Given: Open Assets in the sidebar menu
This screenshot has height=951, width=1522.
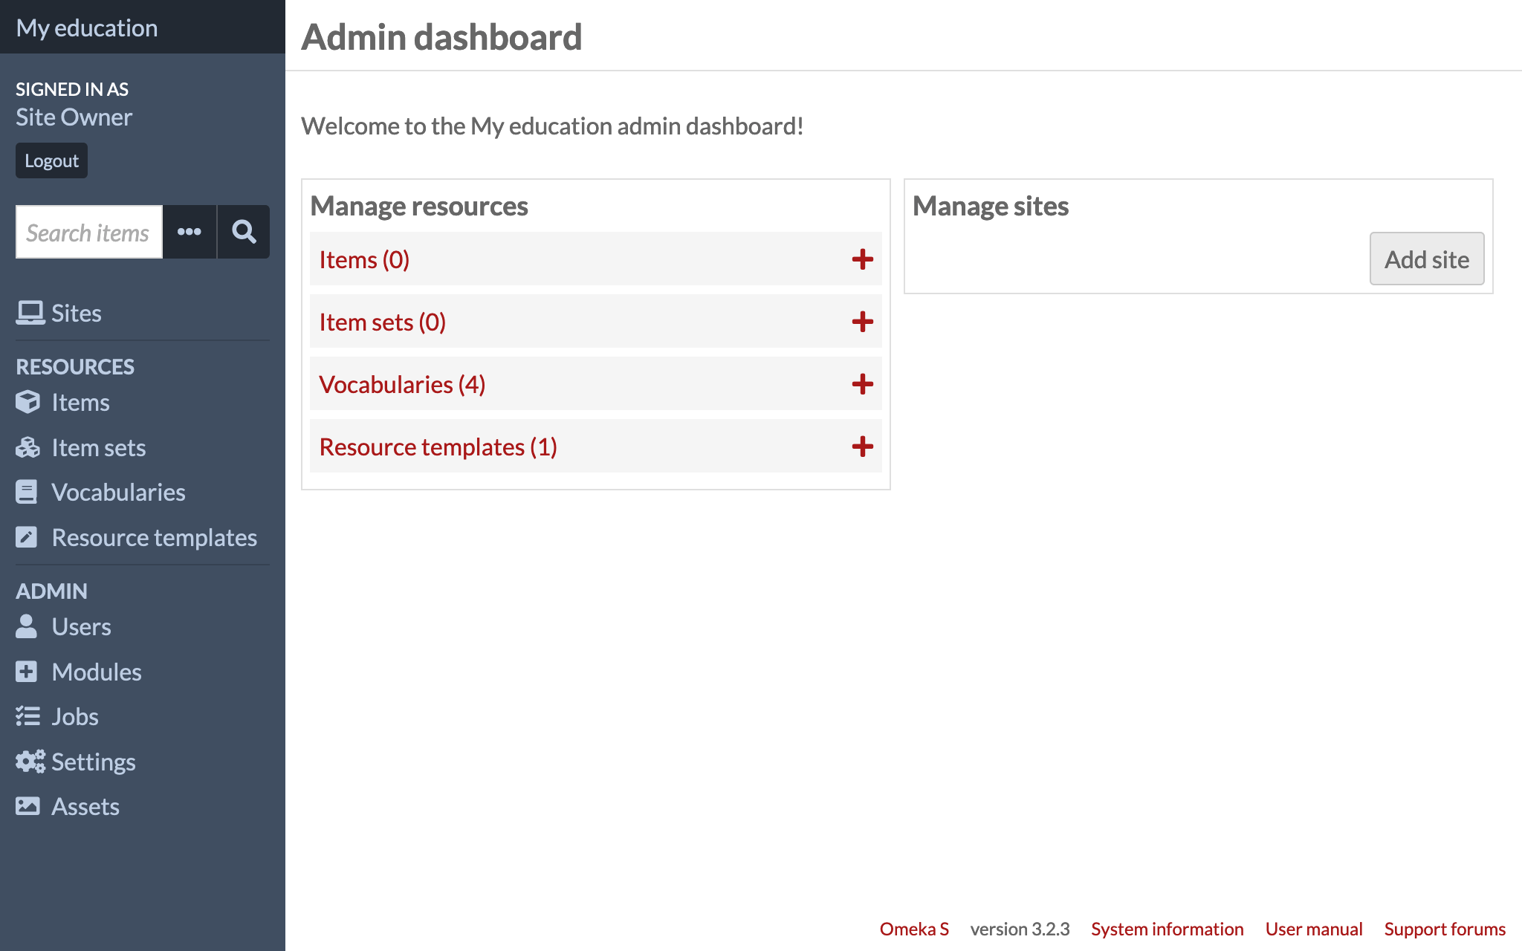Looking at the screenshot, I should [85, 806].
